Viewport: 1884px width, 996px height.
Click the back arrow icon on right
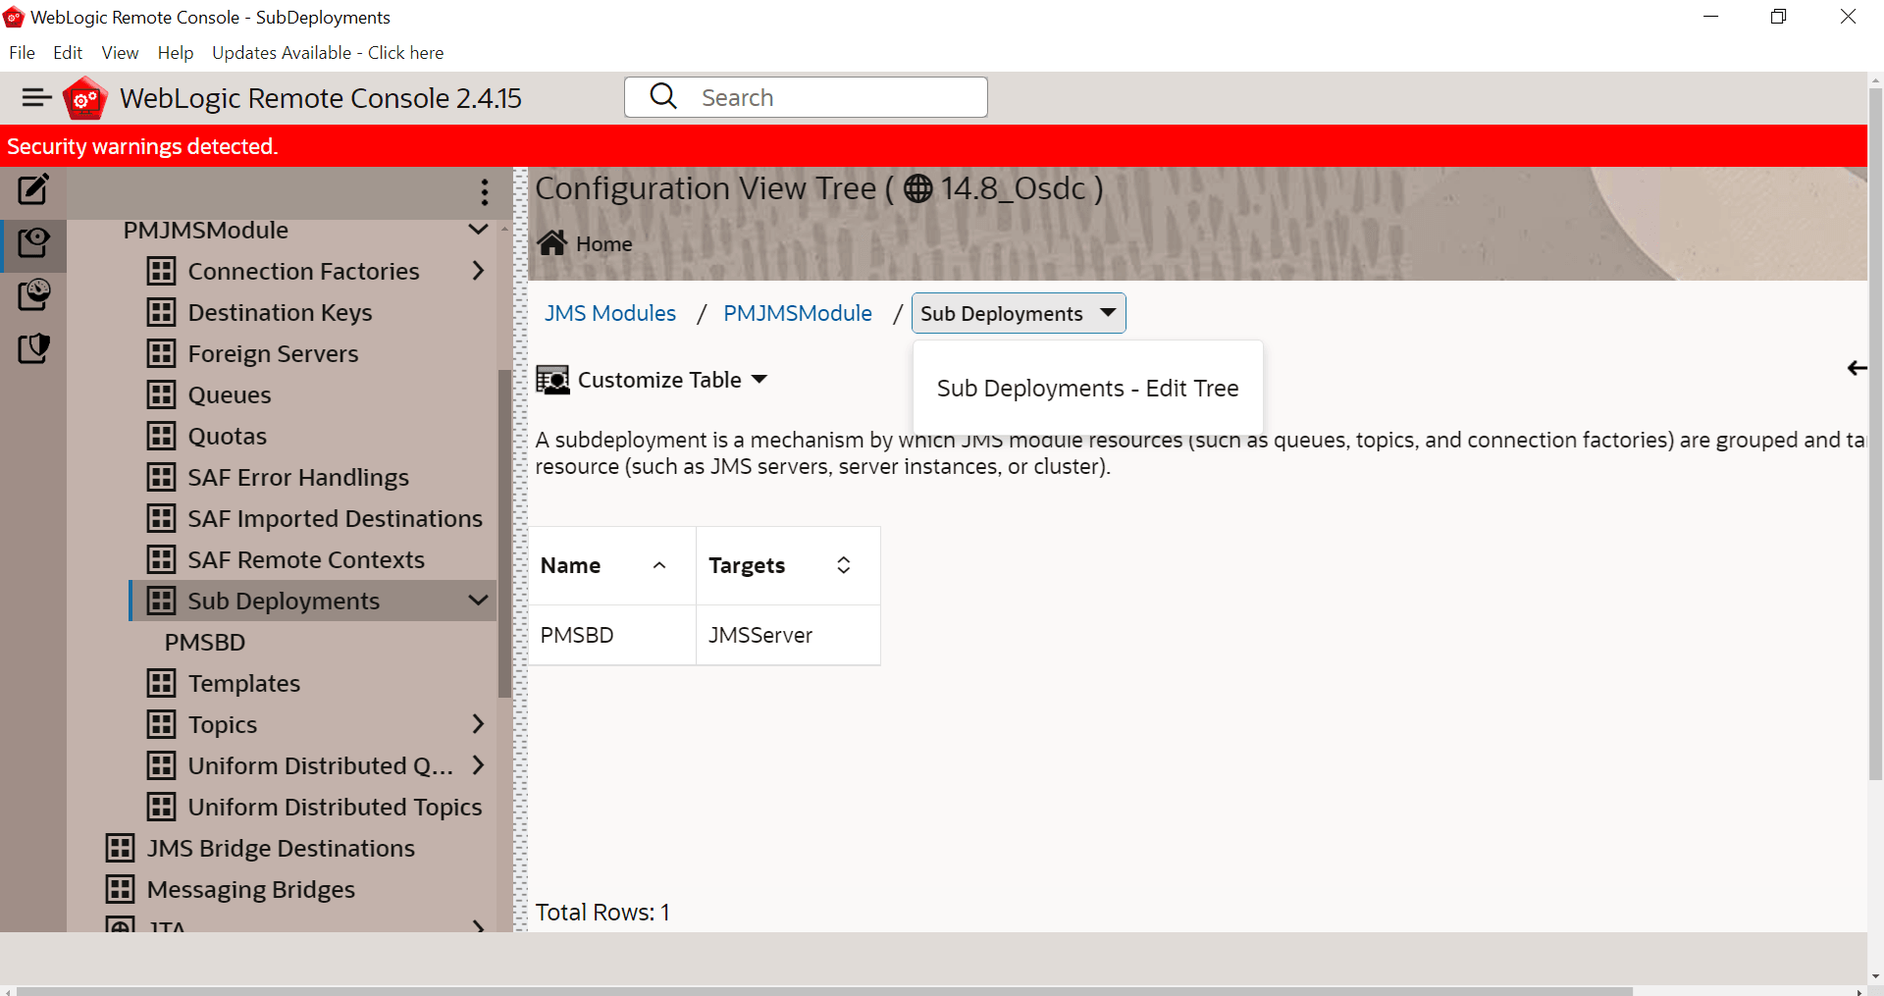1857,368
